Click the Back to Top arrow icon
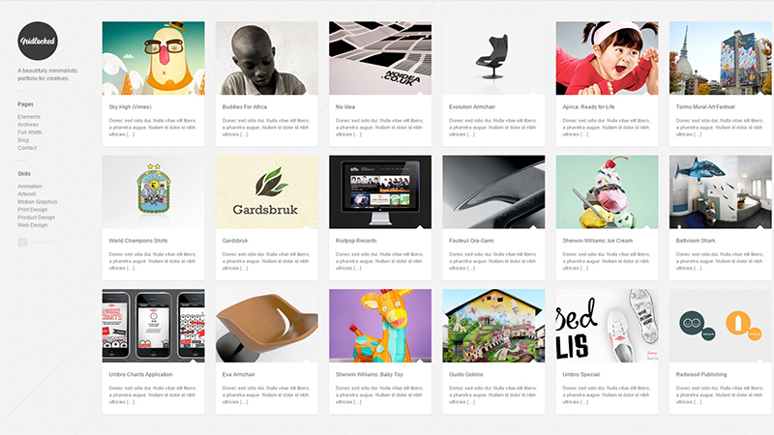Viewport: 774px width, 435px height. coord(22,243)
